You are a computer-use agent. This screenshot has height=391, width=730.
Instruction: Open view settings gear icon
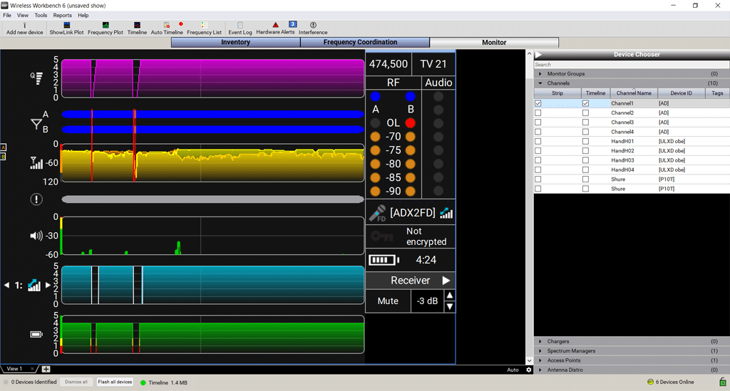tap(528, 370)
